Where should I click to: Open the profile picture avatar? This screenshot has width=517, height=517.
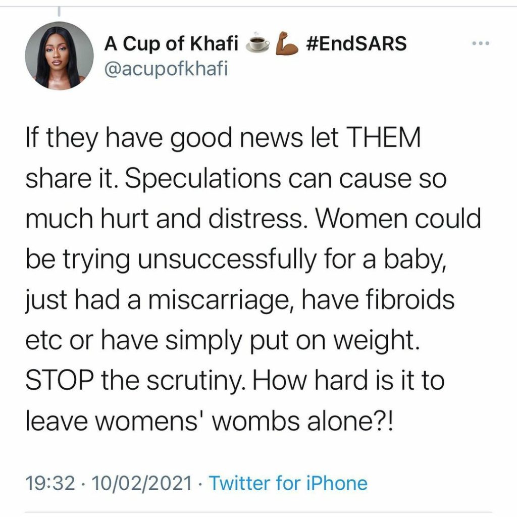point(60,56)
